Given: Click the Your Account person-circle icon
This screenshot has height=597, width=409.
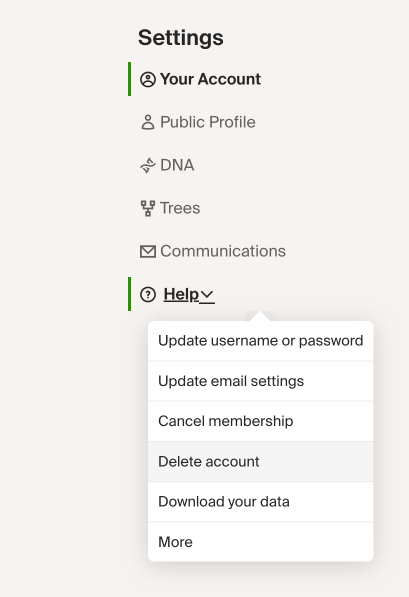Looking at the screenshot, I should tap(148, 79).
